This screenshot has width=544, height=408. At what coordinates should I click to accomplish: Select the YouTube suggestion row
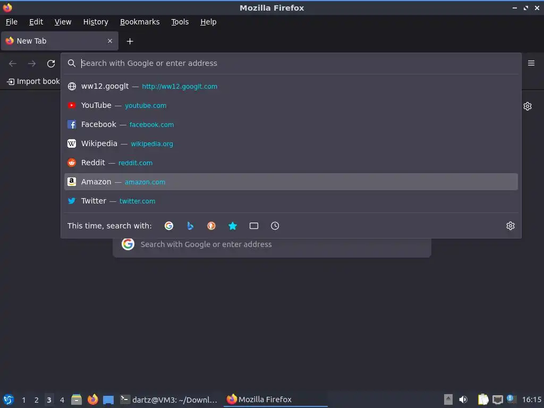[291, 106]
